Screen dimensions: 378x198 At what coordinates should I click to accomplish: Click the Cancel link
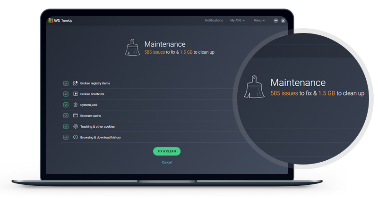coord(167,162)
